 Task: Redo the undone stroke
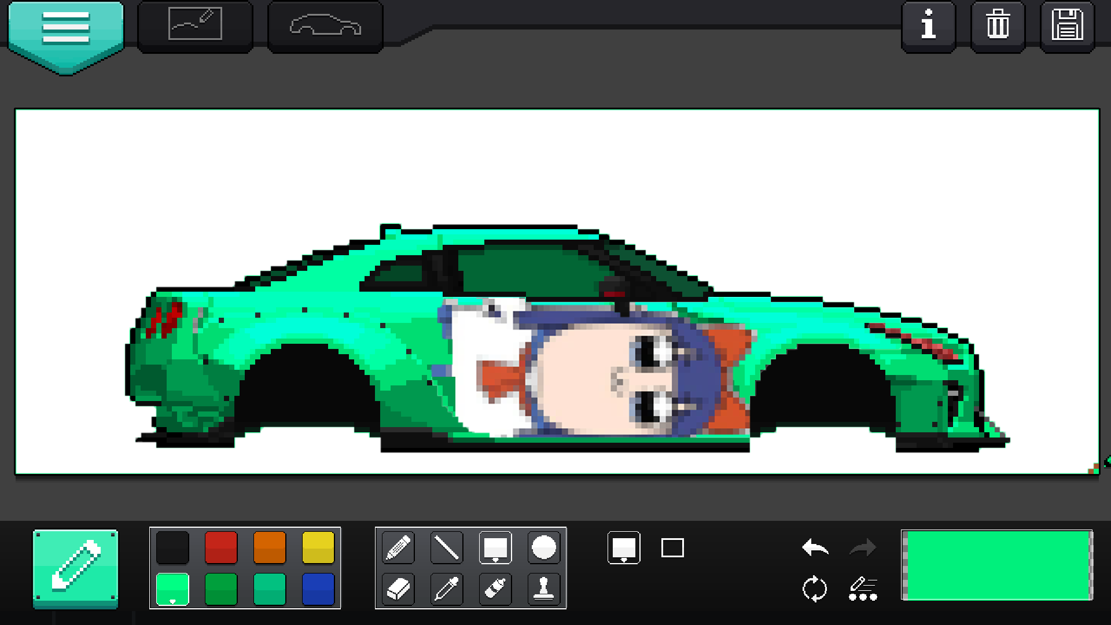pos(863,547)
